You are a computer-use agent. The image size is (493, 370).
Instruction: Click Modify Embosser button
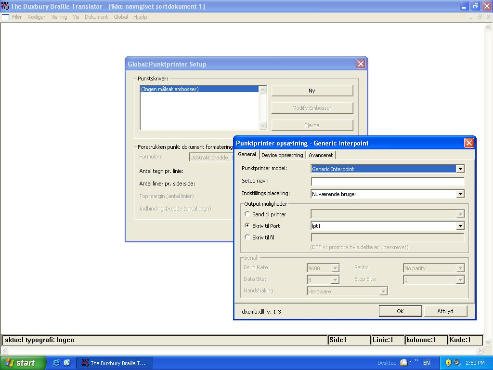[x=312, y=108]
